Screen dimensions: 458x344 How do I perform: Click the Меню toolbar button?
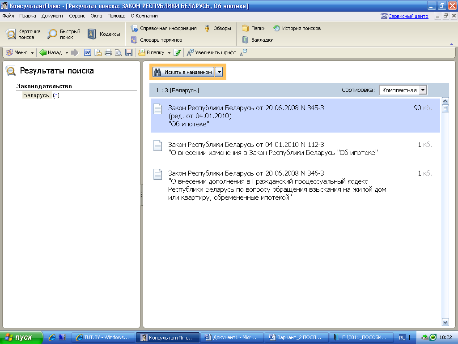17,52
